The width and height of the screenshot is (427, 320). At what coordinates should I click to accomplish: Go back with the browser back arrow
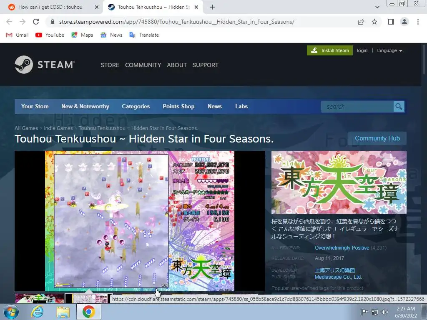point(9,22)
